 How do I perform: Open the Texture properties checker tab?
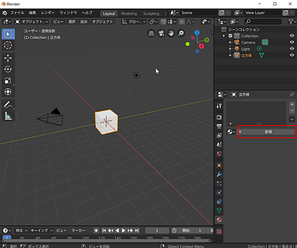tap(219, 231)
